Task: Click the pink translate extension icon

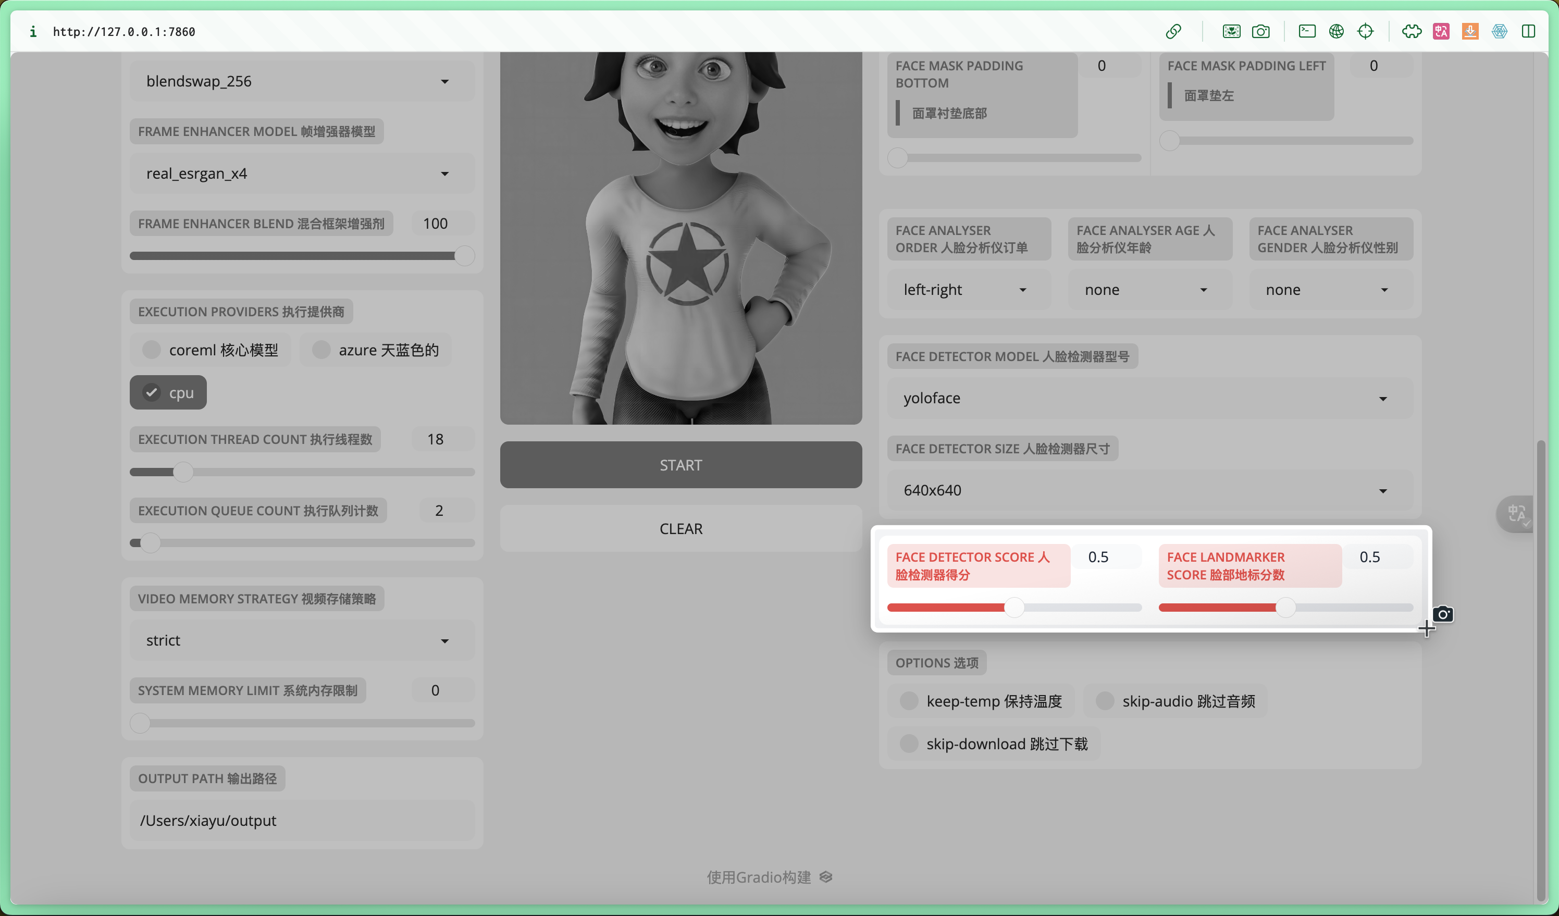Action: tap(1441, 32)
